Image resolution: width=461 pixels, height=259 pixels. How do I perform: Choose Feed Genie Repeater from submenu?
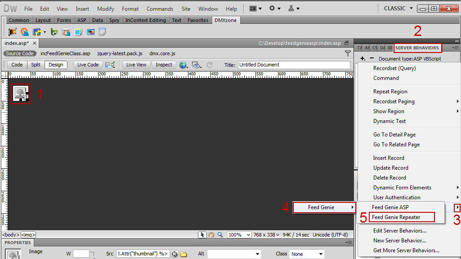tap(396, 217)
